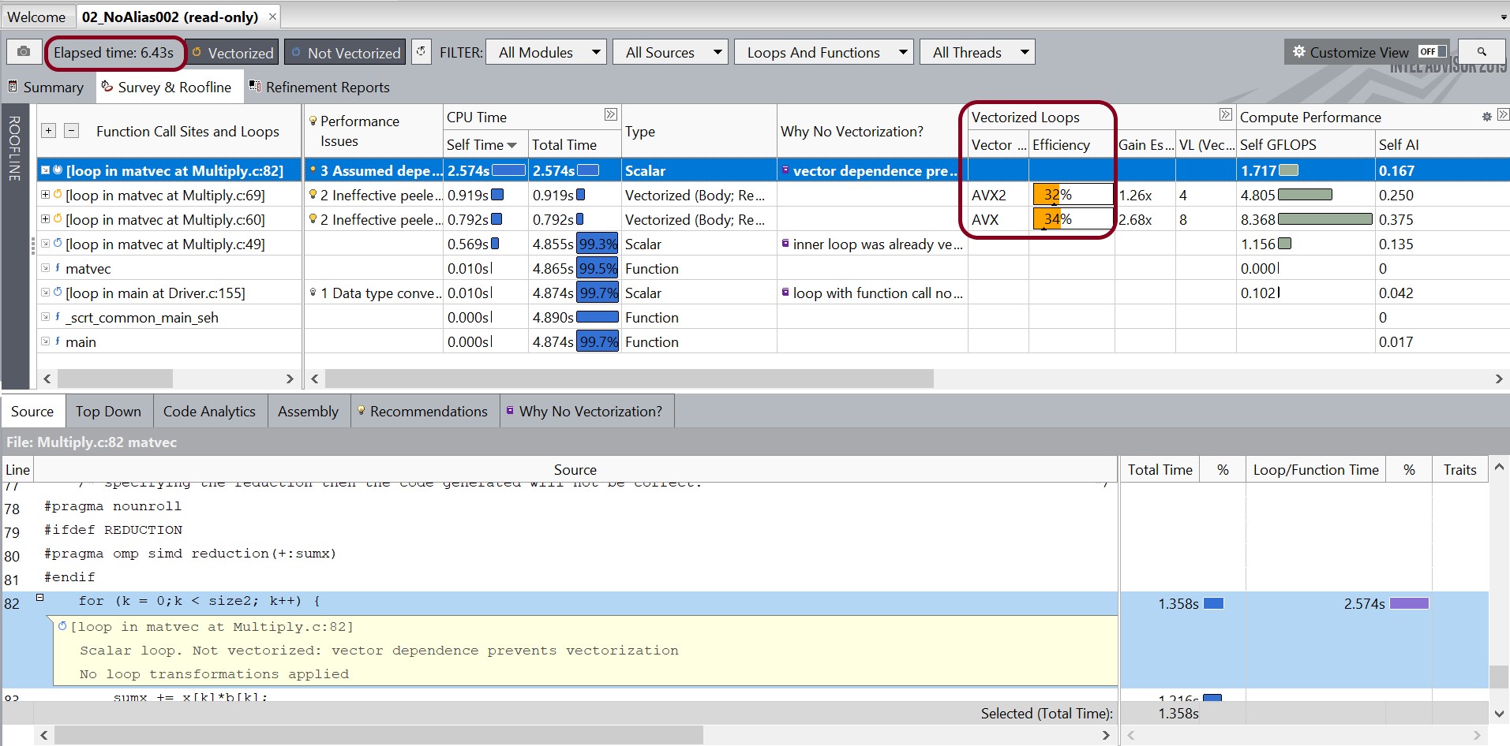Click the search magnifier icon
The image size is (1510, 746).
click(1481, 52)
